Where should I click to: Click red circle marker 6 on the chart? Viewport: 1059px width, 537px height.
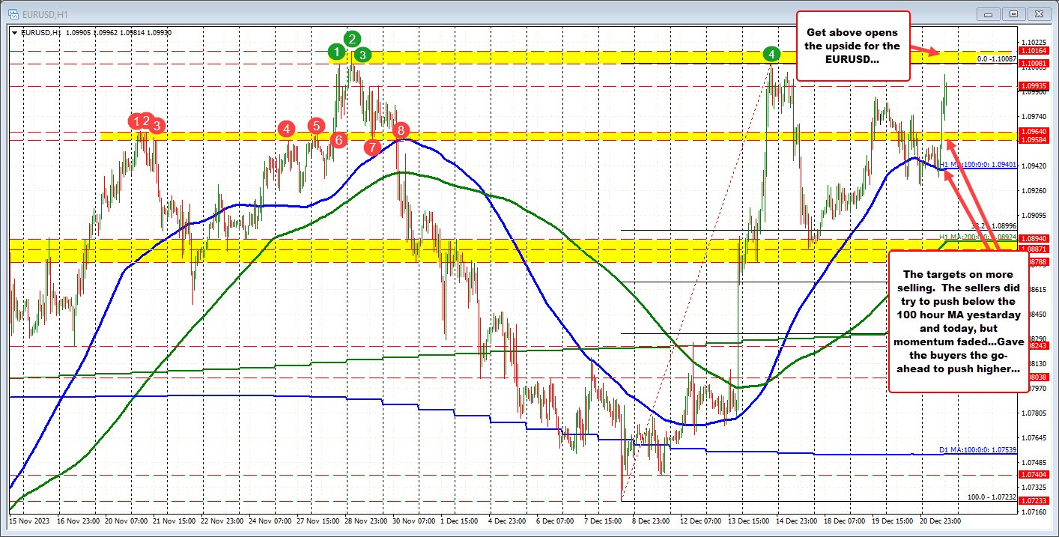click(339, 139)
